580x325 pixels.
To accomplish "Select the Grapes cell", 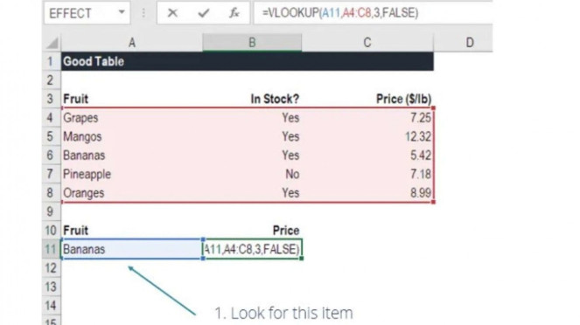I will [x=132, y=118].
